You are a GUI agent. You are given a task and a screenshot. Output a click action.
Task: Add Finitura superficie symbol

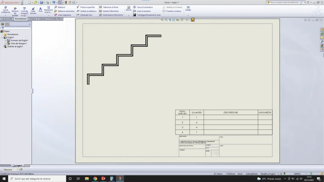pos(85,7)
